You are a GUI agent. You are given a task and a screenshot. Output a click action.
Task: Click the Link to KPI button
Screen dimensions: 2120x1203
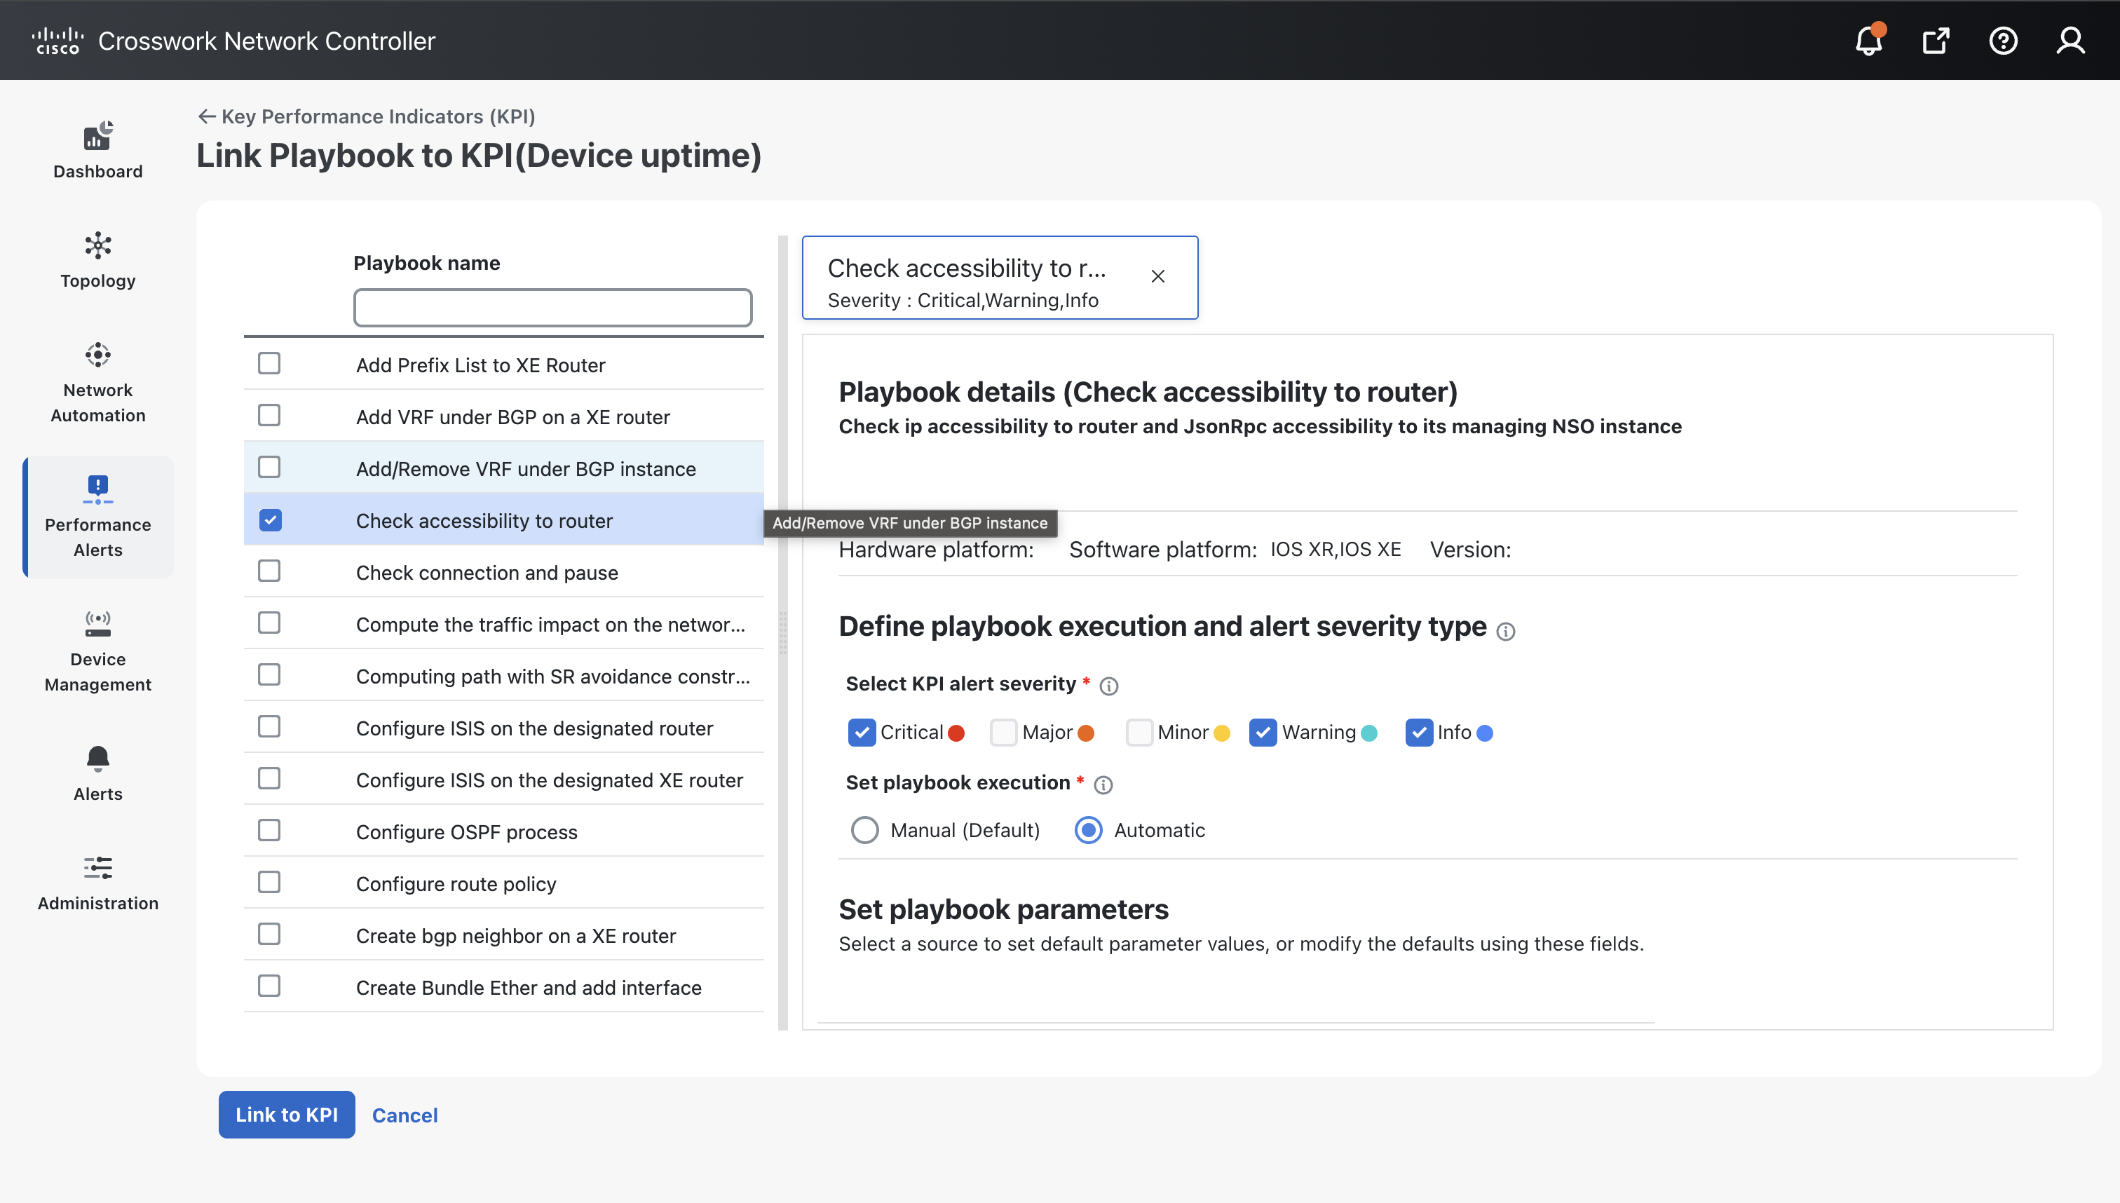click(286, 1115)
